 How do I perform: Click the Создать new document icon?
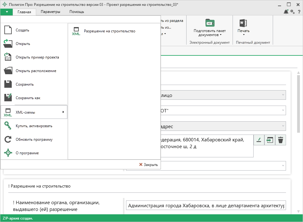8,30
